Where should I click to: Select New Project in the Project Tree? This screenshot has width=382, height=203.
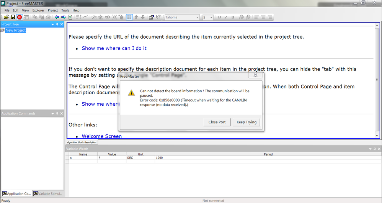[16, 31]
